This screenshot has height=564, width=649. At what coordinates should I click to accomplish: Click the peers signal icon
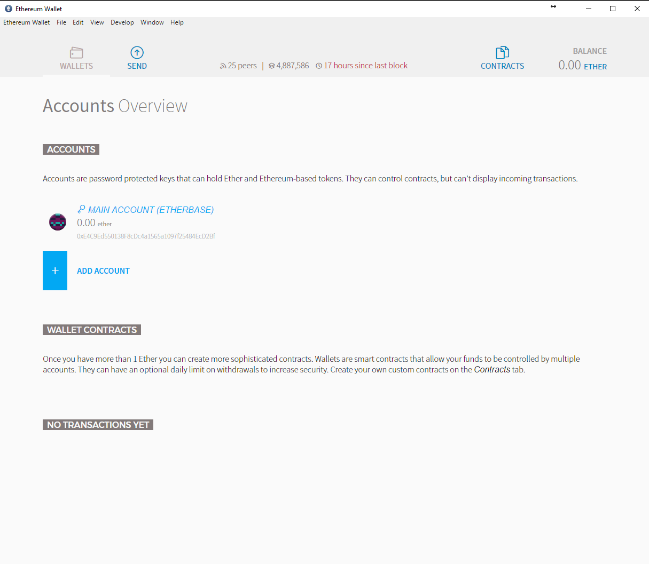click(223, 66)
